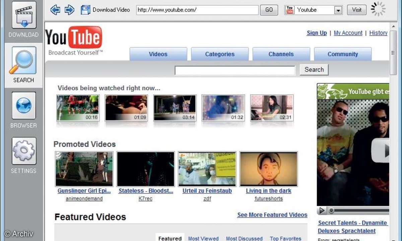Click See More Featured Videos link
This screenshot has height=241, width=402.
click(272, 215)
